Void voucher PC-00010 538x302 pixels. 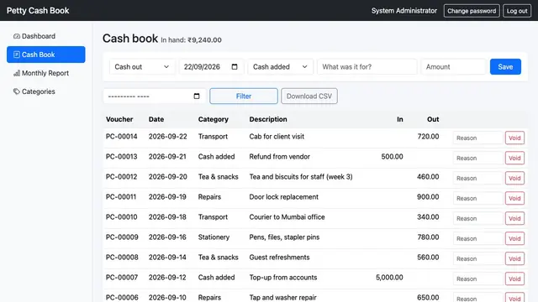(514, 218)
